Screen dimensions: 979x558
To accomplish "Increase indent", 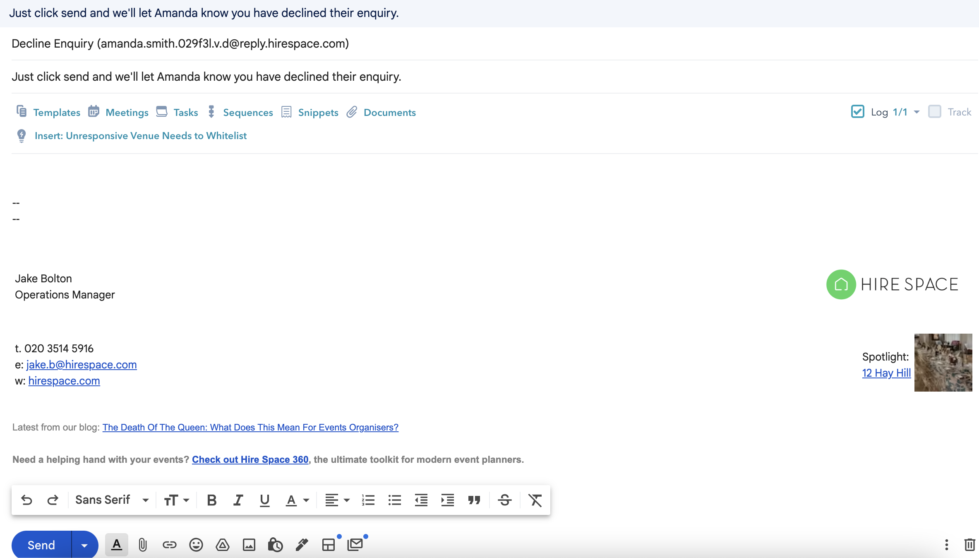I will pyautogui.click(x=448, y=500).
